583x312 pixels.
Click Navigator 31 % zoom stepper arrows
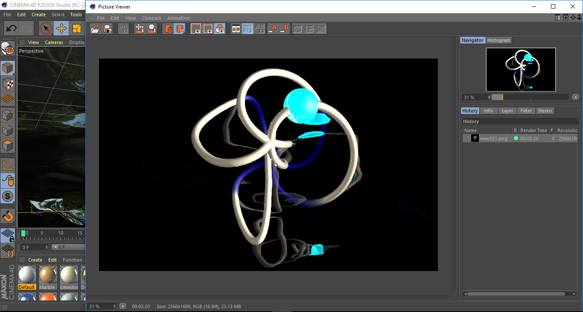489,97
